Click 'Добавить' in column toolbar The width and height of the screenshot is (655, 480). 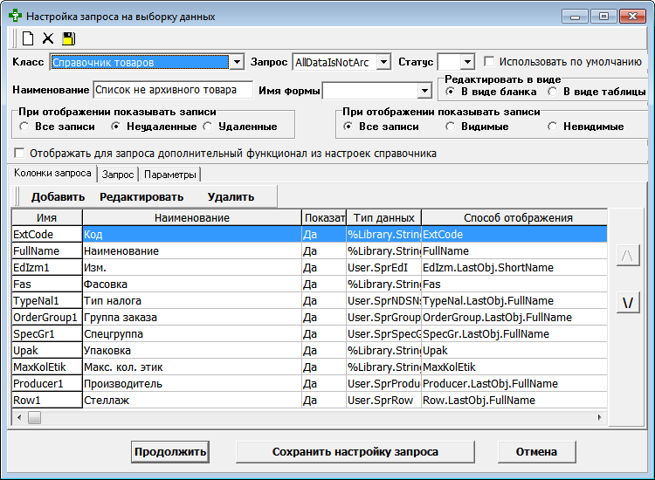[58, 197]
